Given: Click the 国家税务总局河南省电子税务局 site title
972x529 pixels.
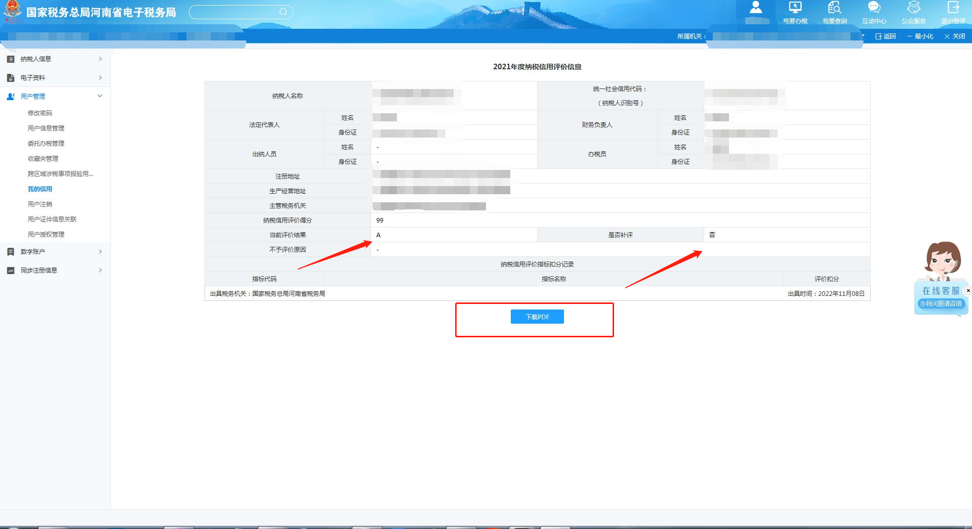Looking at the screenshot, I should point(101,12).
